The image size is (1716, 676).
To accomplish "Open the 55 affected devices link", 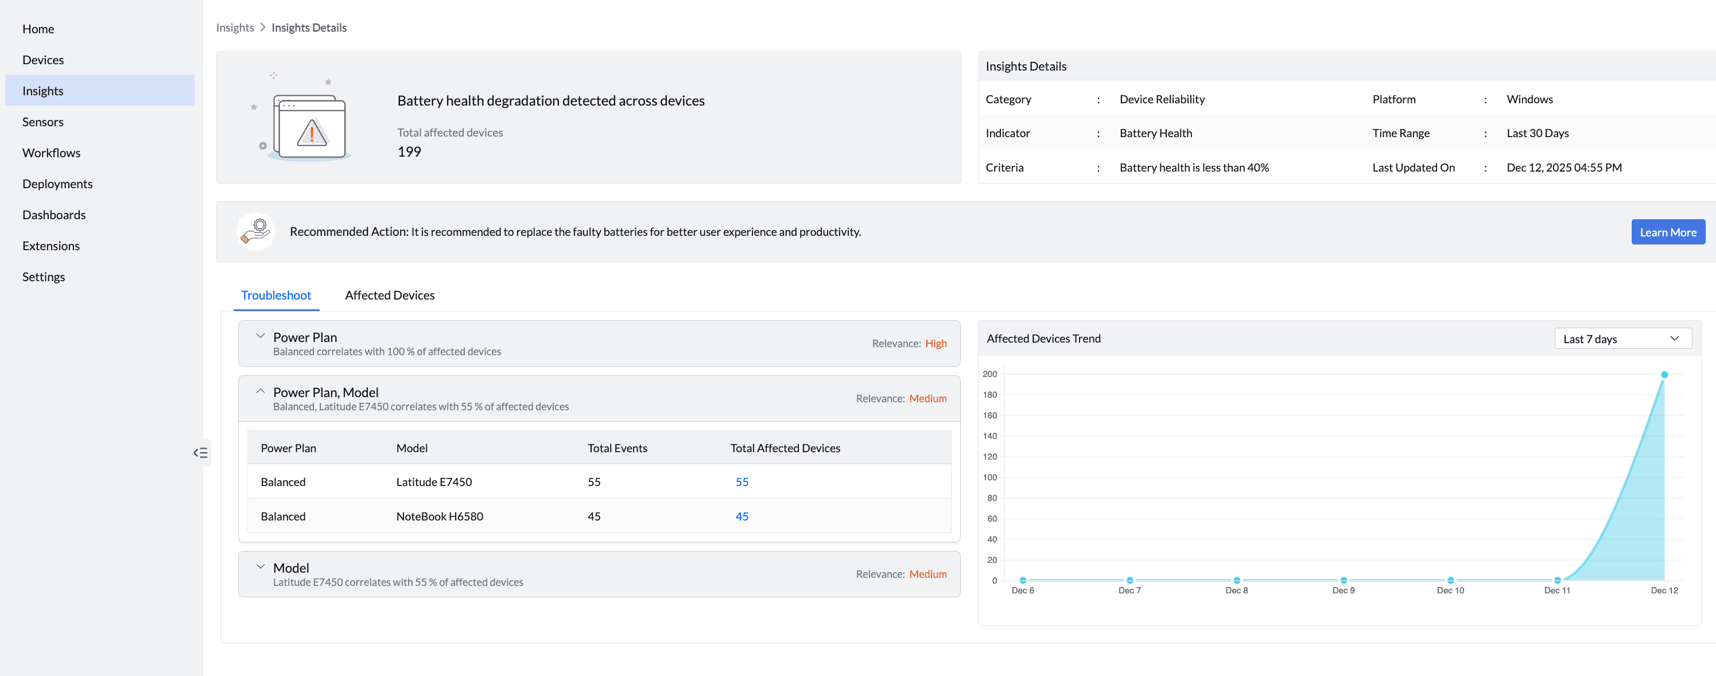I will (x=741, y=481).
